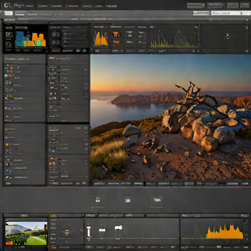
Task: Click the rightmost of the three icons below the photo
Action: click(x=157, y=200)
